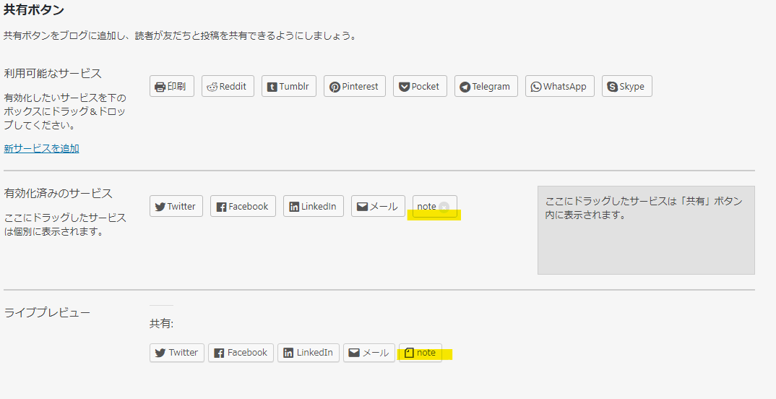The image size is (776, 399).
Task: Click the 共有ボタン heading
Action: point(34,9)
